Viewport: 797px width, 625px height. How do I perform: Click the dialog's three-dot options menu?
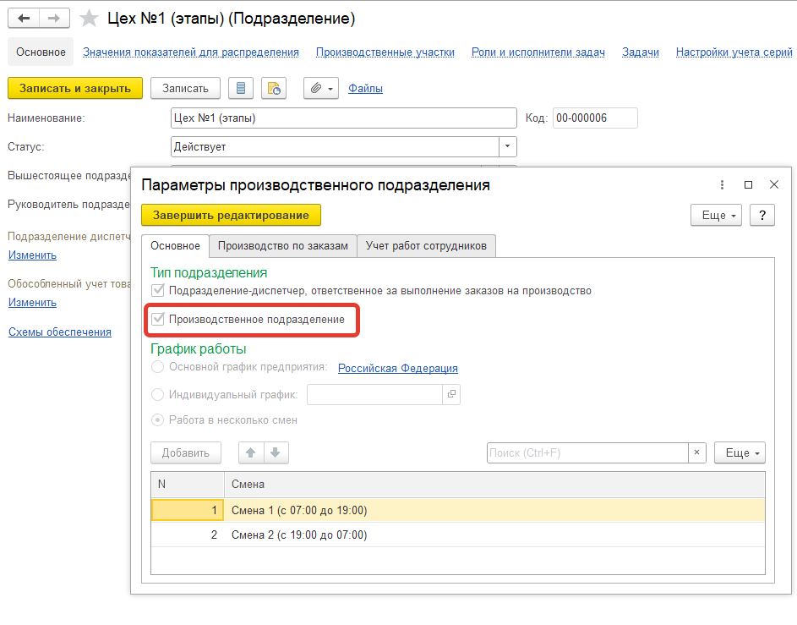722,184
